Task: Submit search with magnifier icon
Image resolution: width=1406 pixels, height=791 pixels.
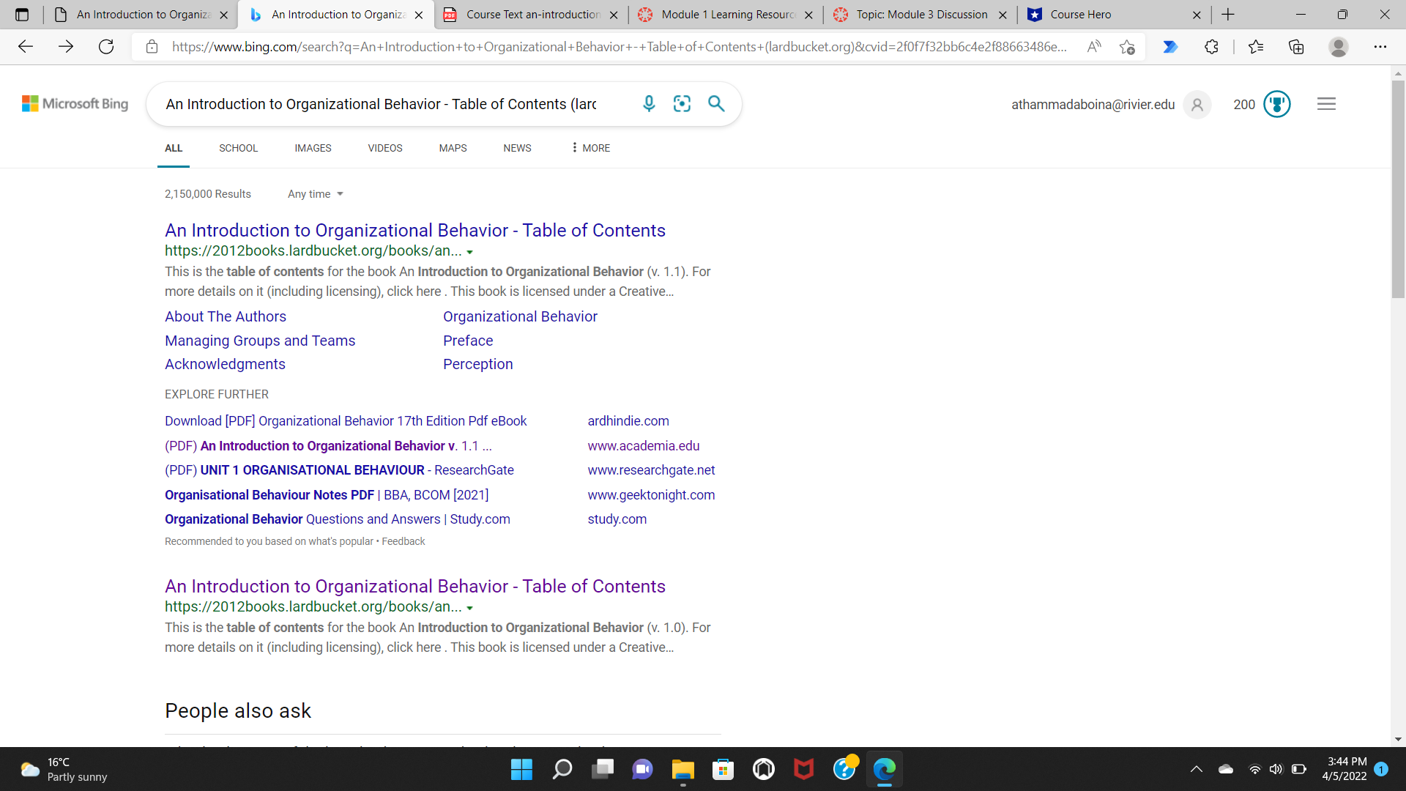Action: coord(716,104)
